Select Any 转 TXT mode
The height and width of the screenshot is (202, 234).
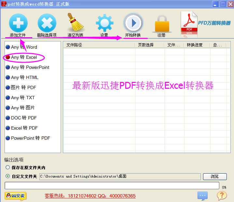tap(20, 98)
